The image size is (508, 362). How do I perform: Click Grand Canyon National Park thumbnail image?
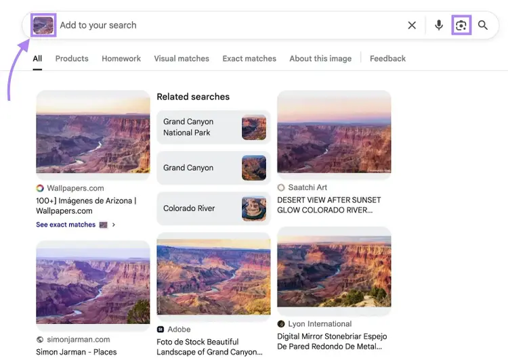click(254, 127)
